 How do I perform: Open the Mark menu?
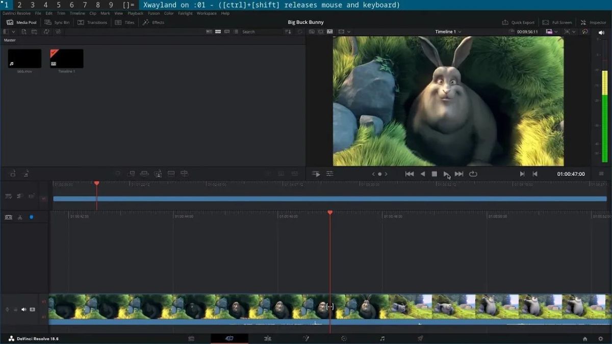click(105, 13)
